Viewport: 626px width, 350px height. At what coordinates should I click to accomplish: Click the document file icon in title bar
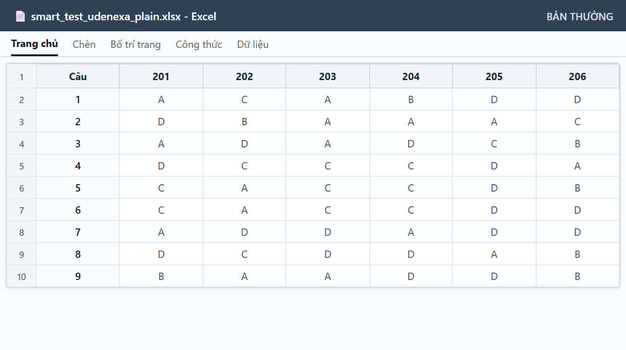point(20,17)
